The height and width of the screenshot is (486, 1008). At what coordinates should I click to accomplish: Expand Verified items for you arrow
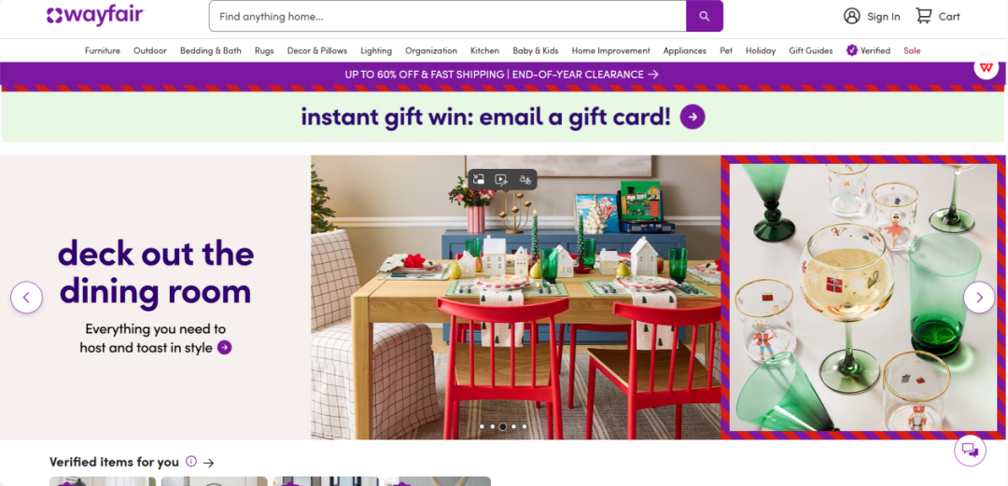(x=208, y=463)
